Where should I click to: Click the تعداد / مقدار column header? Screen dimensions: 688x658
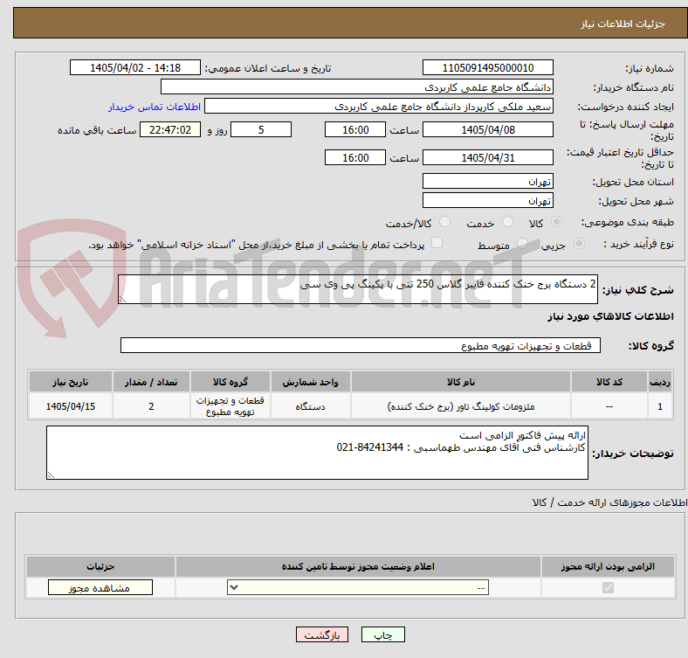coord(151,382)
